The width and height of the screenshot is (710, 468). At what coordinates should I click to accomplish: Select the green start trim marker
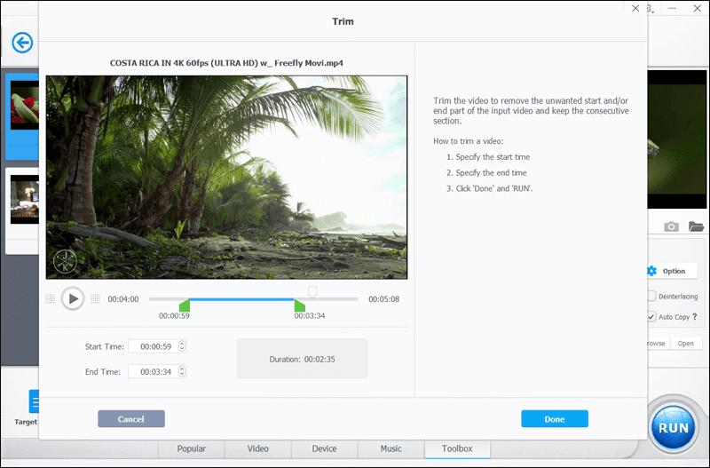[185, 305]
